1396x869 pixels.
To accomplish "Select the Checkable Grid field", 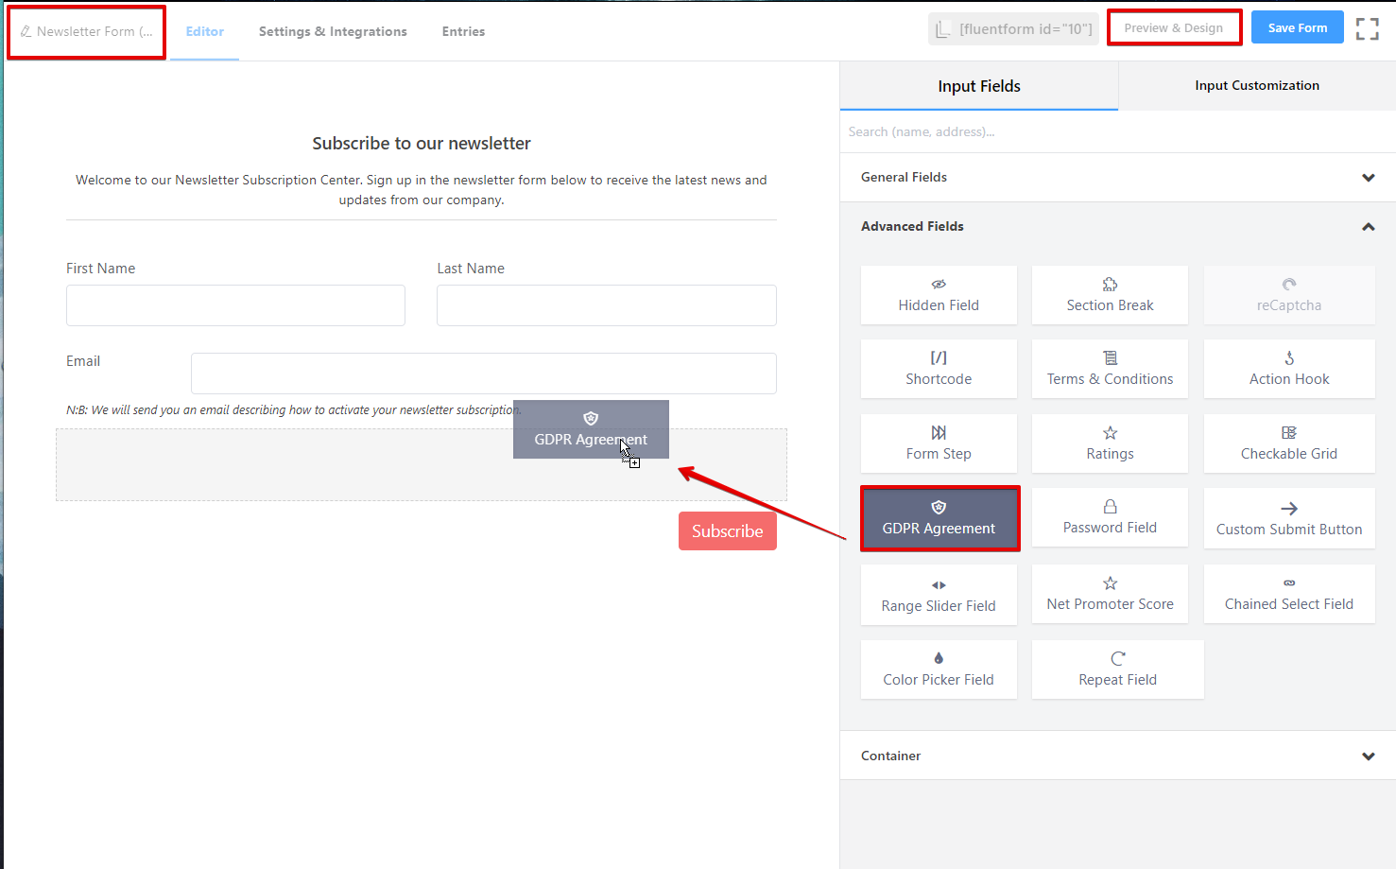I will coord(1288,443).
